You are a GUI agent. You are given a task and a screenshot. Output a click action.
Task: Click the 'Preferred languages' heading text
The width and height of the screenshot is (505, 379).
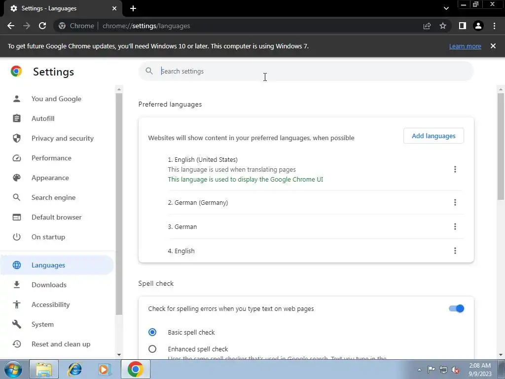(x=170, y=105)
